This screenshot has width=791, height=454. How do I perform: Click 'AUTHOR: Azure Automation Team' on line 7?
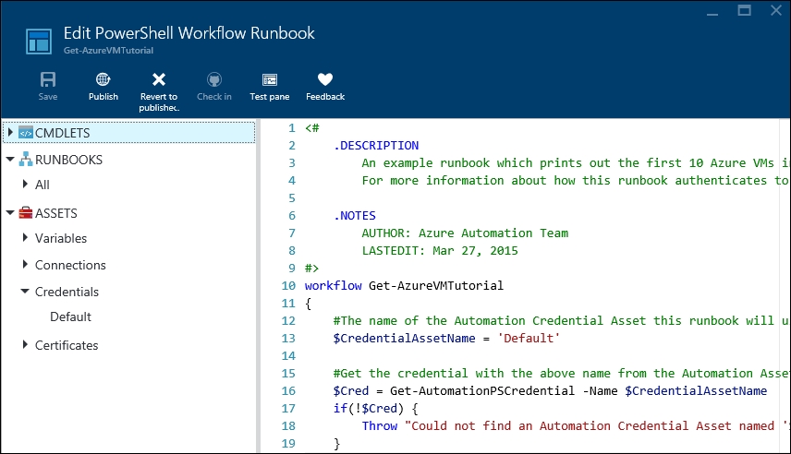465,233
